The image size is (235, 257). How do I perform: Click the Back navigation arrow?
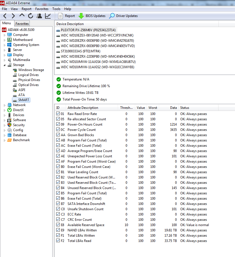click(5, 16)
